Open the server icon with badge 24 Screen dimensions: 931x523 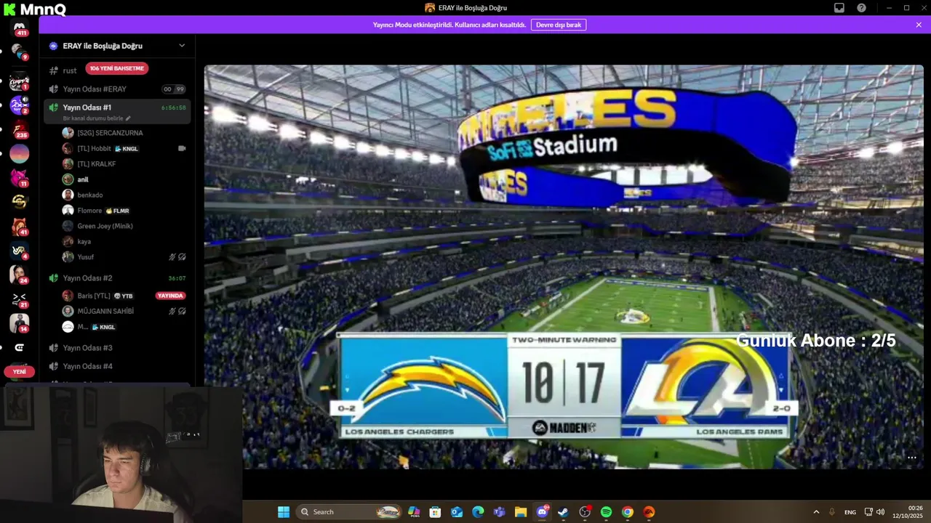coord(19,275)
